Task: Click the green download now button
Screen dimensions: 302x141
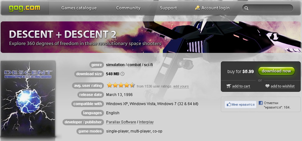Action: [x=276, y=71]
